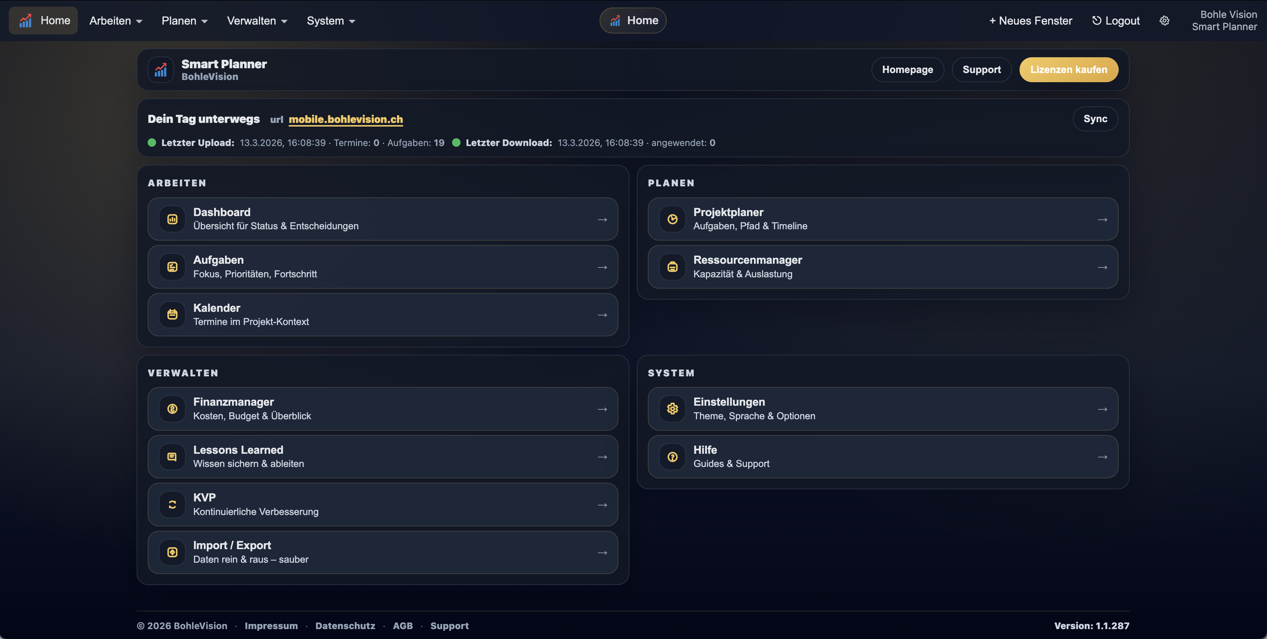
Task: Open the Lessons Learned speech bubble icon
Action: click(172, 457)
